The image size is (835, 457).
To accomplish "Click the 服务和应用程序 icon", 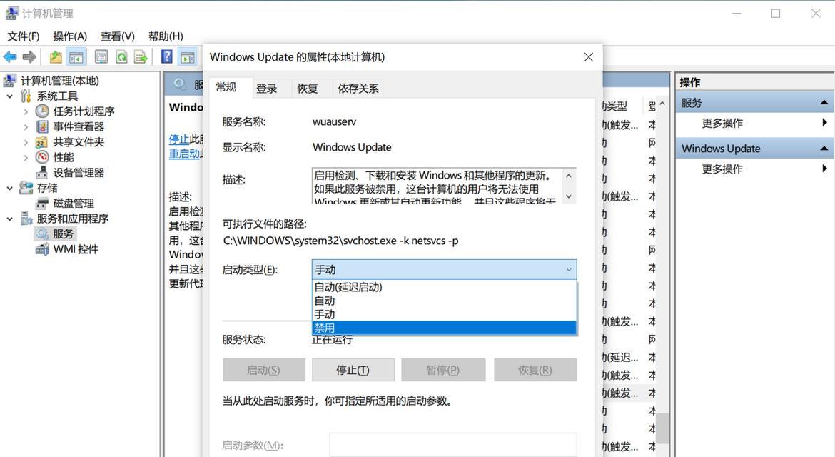I will (x=26, y=219).
